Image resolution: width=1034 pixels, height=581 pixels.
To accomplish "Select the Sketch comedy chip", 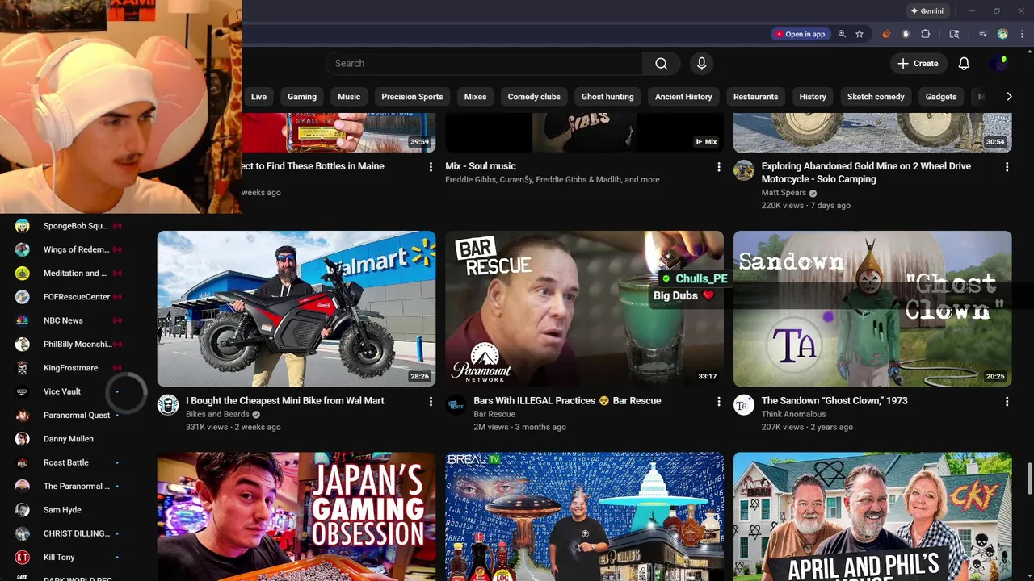I will (876, 97).
